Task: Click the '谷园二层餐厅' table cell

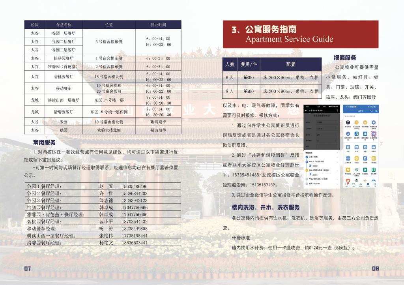Action: (x=64, y=41)
